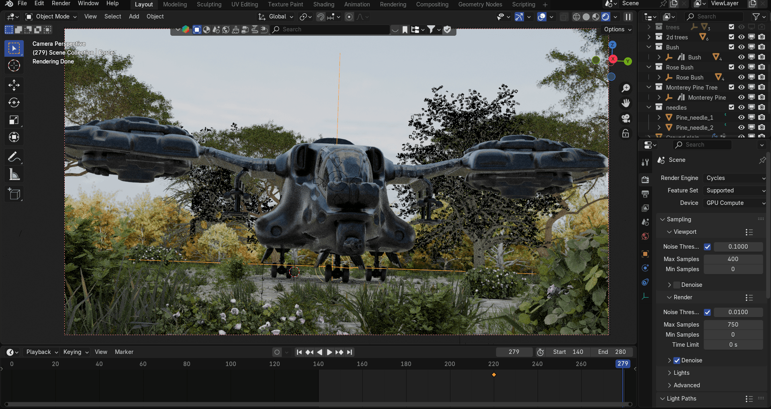Open the timeline Playback popover
Screen dimensions: 771x409
[42, 352]
